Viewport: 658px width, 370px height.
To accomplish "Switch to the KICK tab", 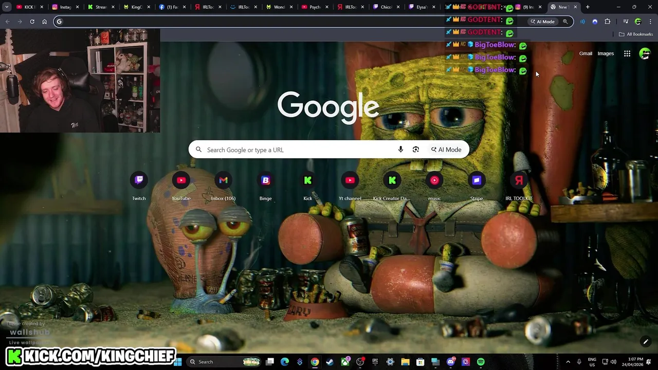I will pos(29,7).
